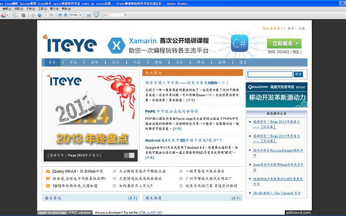
Task: Click the find text box in the toolbar
Action: click(x=114, y=15)
